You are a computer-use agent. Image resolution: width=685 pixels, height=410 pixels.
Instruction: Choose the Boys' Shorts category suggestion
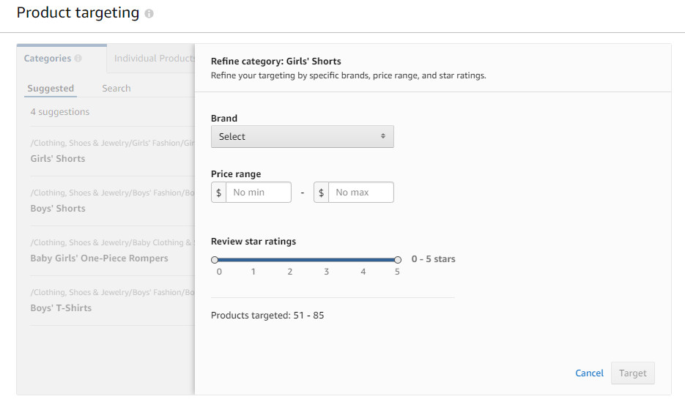click(58, 209)
